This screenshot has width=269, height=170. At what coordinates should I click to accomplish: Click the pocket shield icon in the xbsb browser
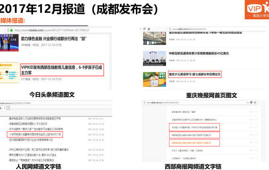point(251,102)
